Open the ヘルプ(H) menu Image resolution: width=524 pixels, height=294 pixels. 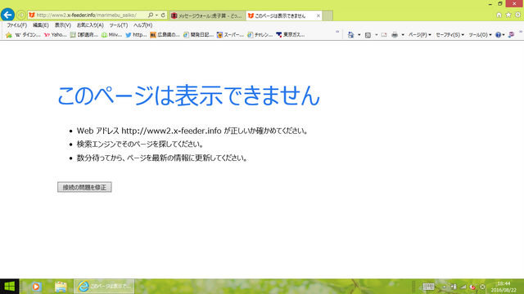click(142, 25)
